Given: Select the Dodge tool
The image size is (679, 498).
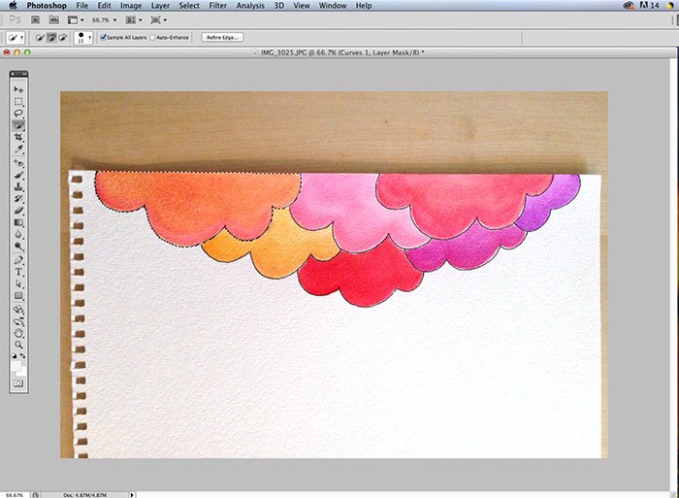Looking at the screenshot, I should (18, 247).
